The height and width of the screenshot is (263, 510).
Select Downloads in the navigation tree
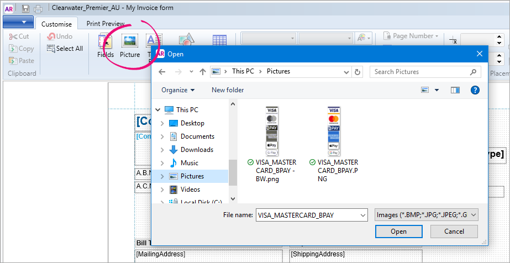pos(196,150)
